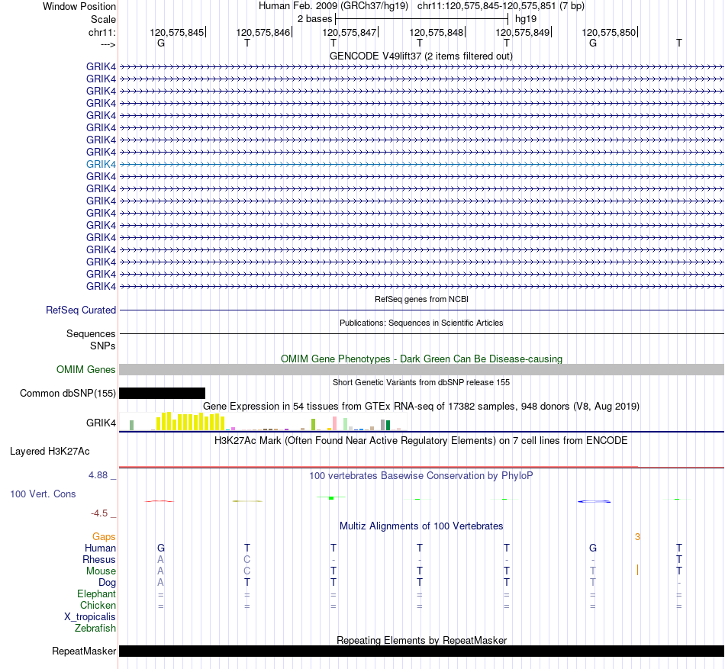Click the 'hg19' text beside the scale bar
725x669 pixels.
click(526, 19)
